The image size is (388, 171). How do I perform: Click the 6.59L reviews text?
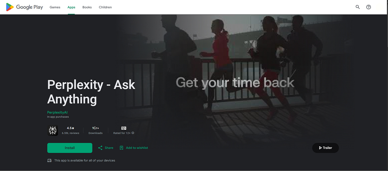click(x=71, y=133)
